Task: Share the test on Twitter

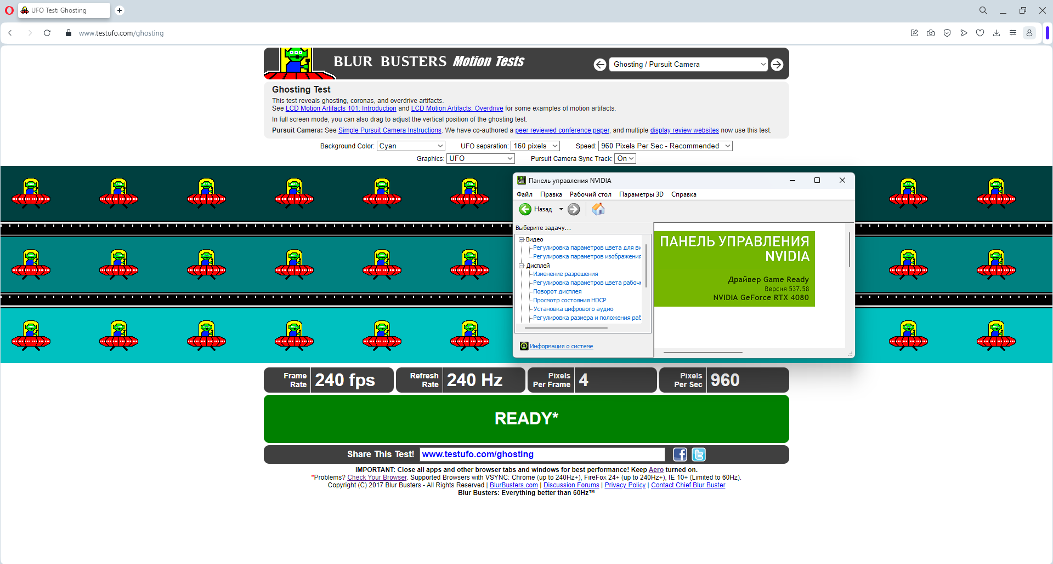Action: 699,454
